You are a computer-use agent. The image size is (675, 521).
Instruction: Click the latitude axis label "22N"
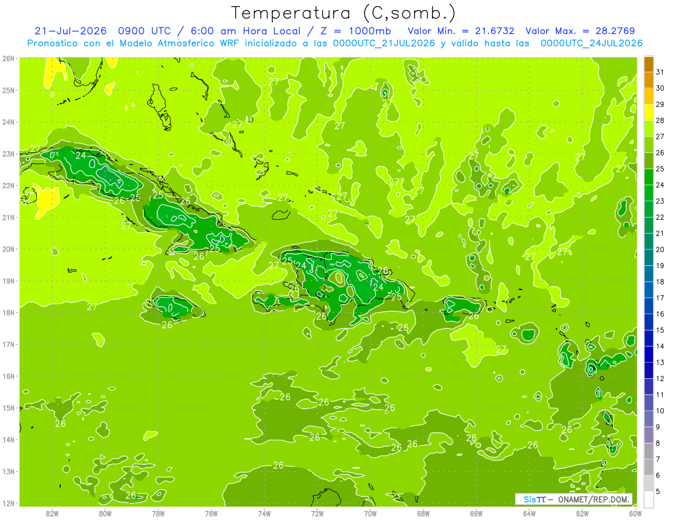coord(8,185)
